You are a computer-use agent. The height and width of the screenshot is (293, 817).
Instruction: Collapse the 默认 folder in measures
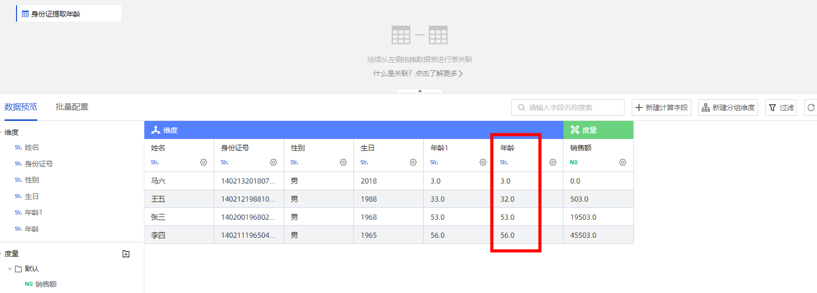point(10,269)
